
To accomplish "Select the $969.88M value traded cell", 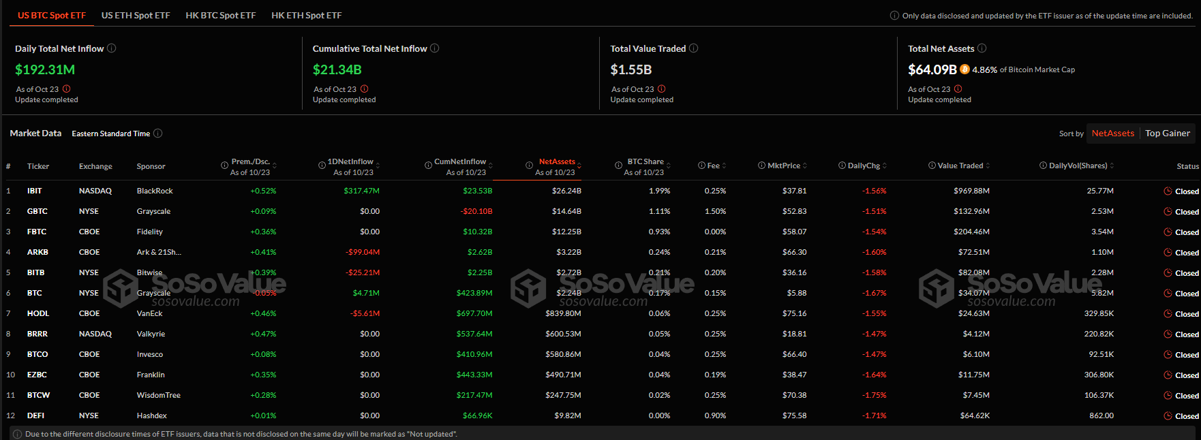I will tap(971, 191).
